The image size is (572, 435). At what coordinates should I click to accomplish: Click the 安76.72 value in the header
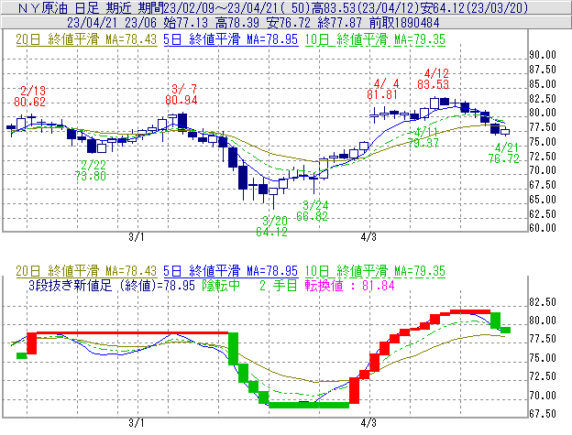(288, 23)
